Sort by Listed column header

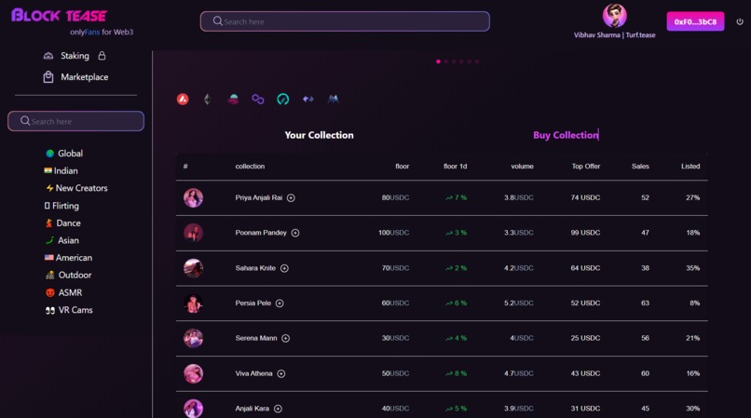click(x=690, y=166)
